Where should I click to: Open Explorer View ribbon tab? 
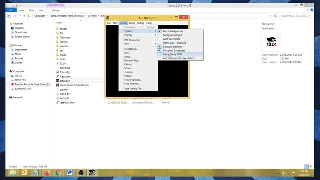pos(41,10)
